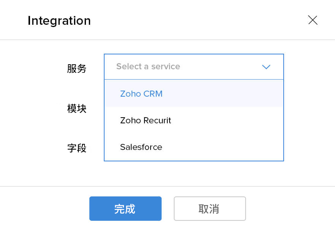Click the Integration dialog title
Viewport: 335px width, 236px height.
tap(59, 21)
